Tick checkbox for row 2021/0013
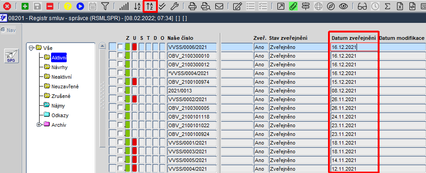The width and height of the screenshot is (426, 173). pos(120,90)
